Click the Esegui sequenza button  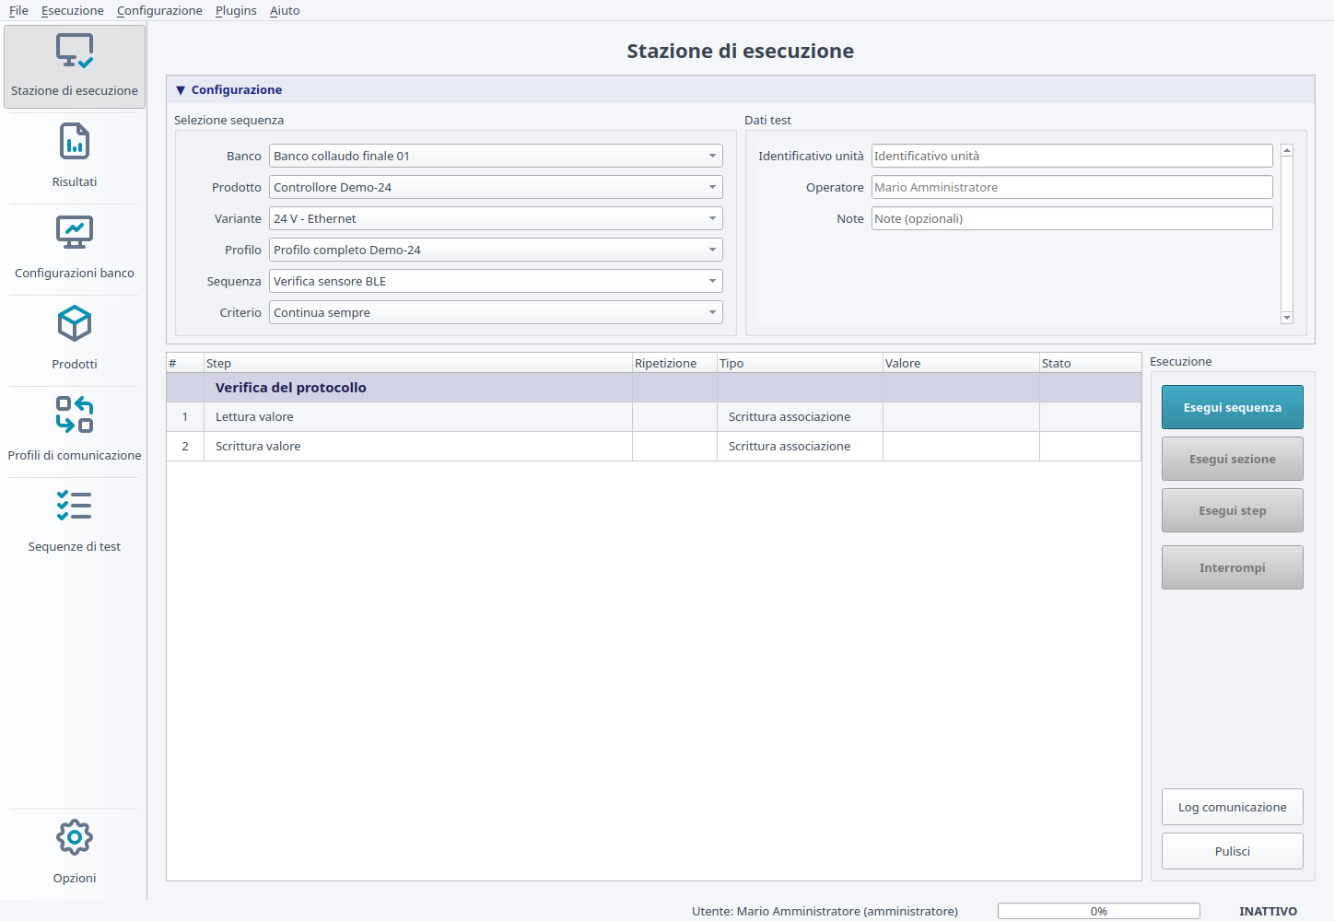click(1233, 407)
